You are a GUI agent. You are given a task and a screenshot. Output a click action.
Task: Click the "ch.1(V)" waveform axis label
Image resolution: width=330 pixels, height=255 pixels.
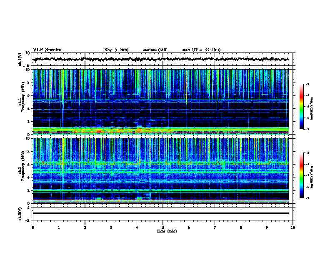point(20,59)
